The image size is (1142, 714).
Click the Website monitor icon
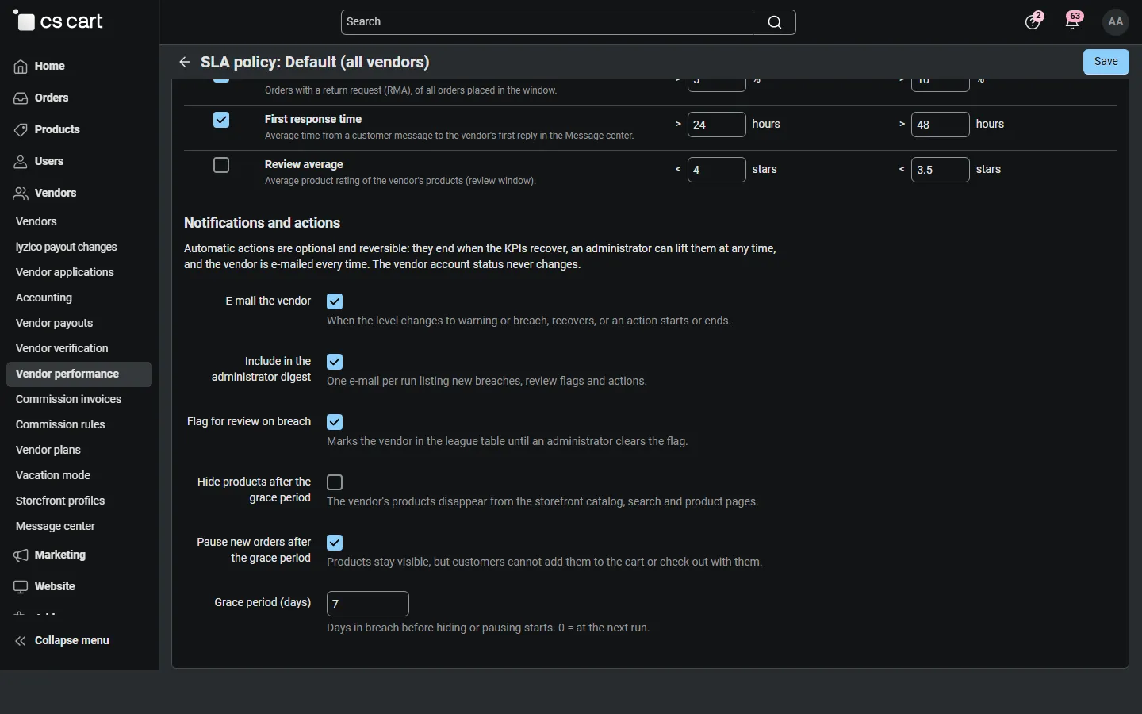pos(21,587)
